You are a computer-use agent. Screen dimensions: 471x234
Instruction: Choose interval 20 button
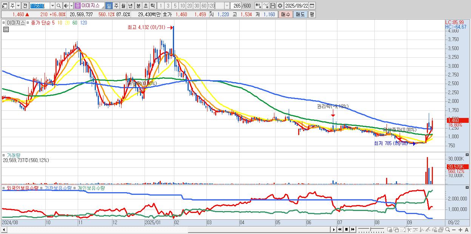[x=189, y=6]
